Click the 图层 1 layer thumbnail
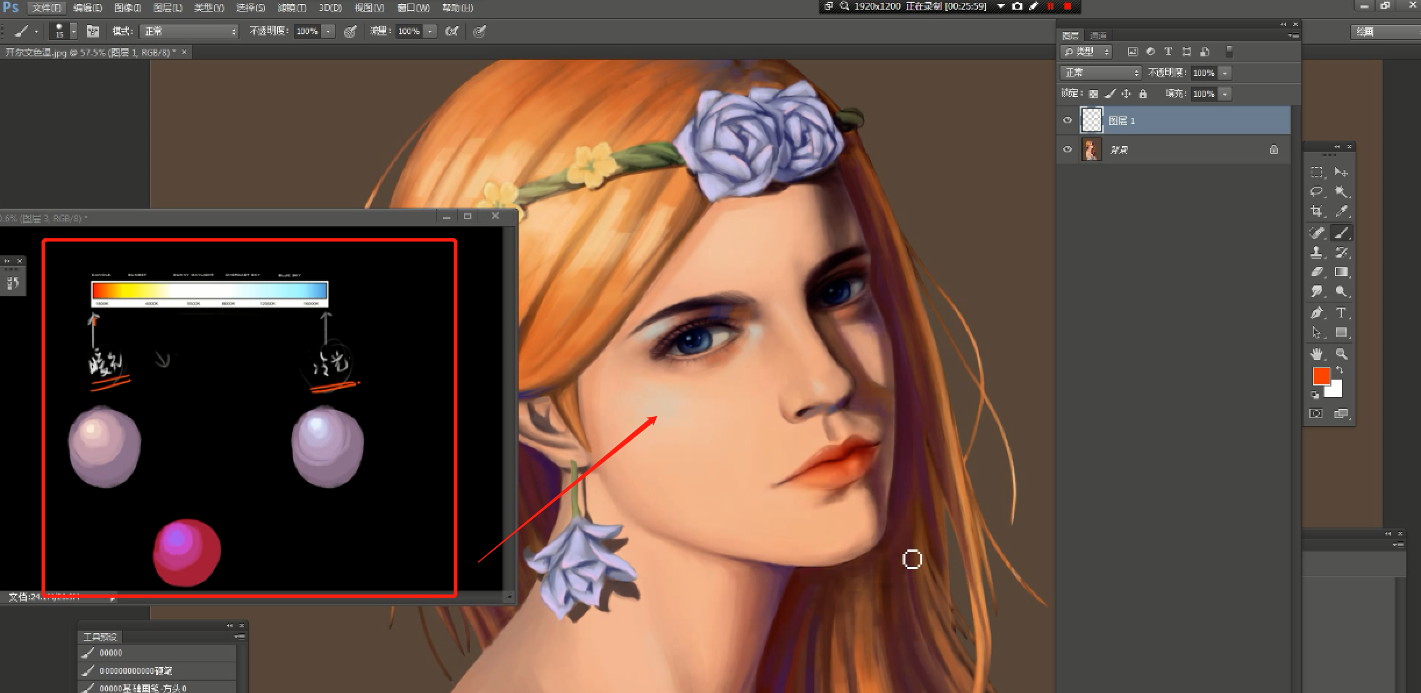1421x693 pixels. [x=1091, y=120]
